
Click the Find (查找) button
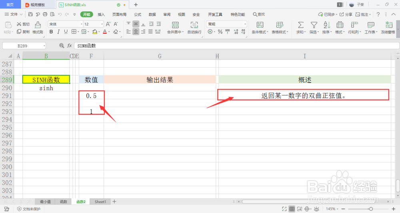tap(259, 14)
